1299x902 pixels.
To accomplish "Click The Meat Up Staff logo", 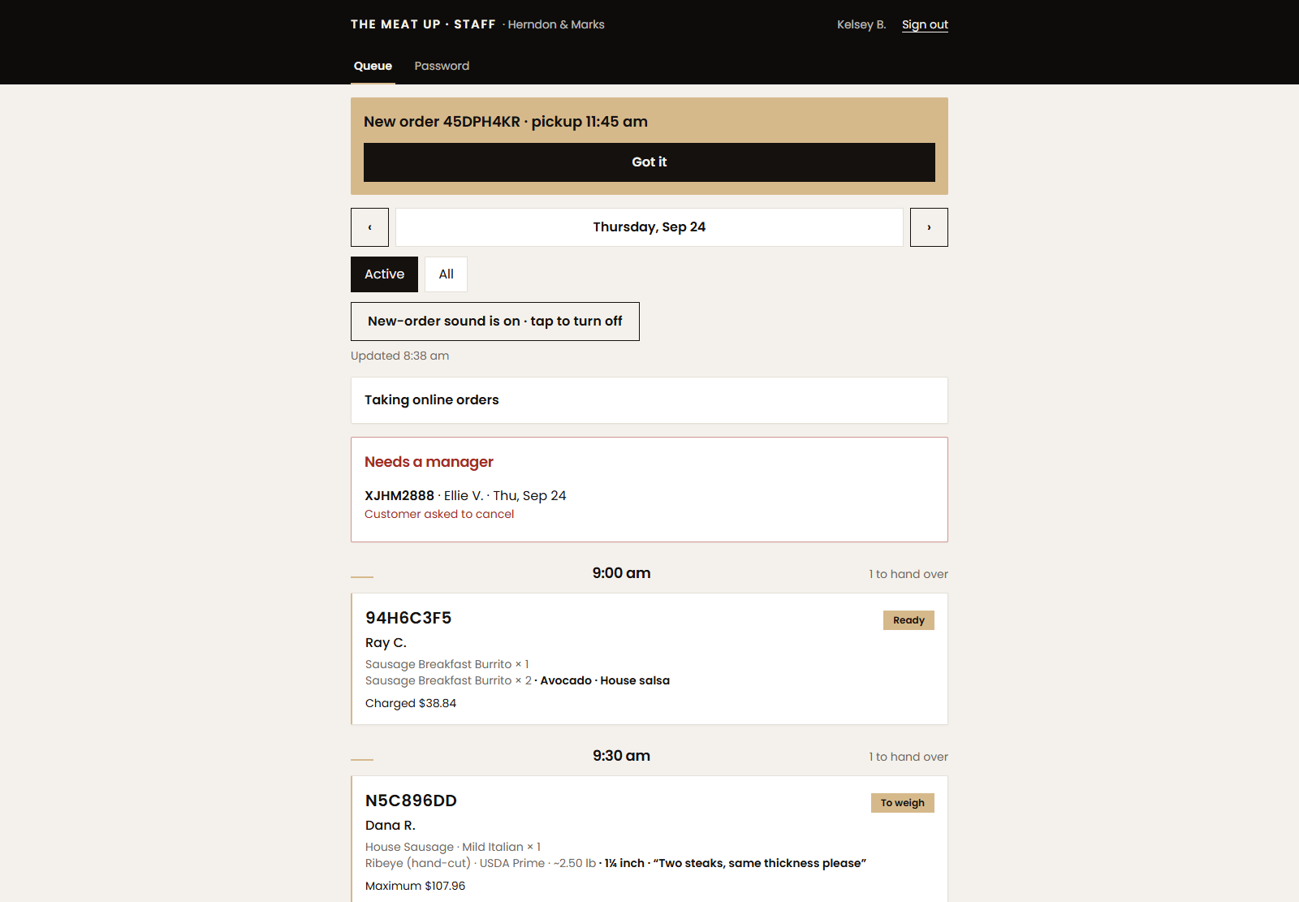I will coord(423,24).
